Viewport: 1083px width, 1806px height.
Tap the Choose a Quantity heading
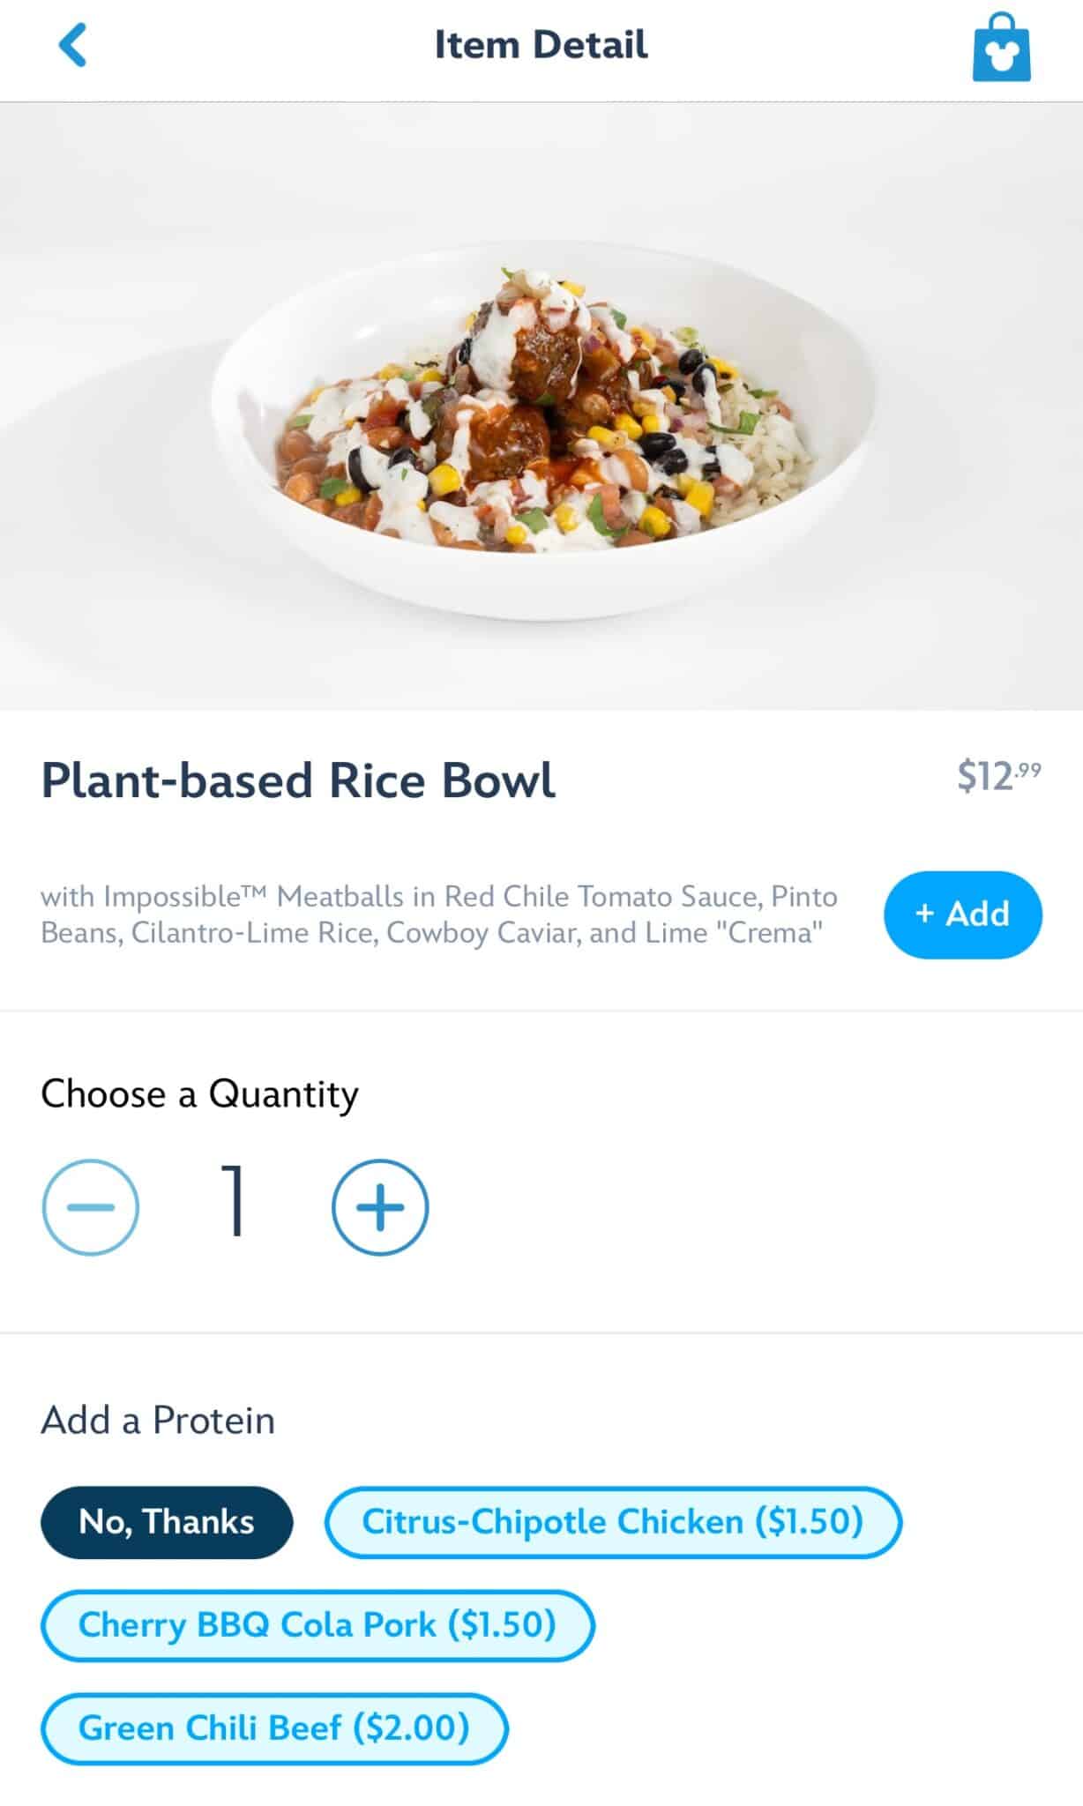[199, 1094]
